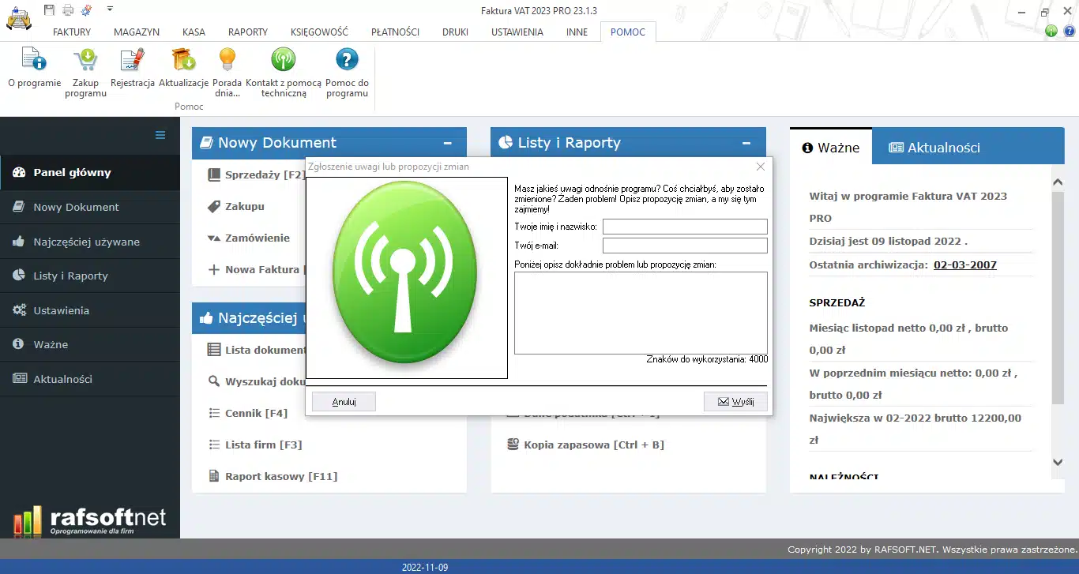
Task: Open the O programie info icon
Action: [34, 60]
